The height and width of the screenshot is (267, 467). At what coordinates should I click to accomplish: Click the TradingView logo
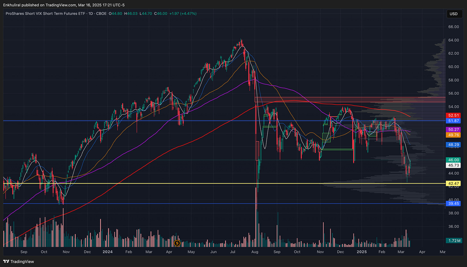(x=19, y=262)
